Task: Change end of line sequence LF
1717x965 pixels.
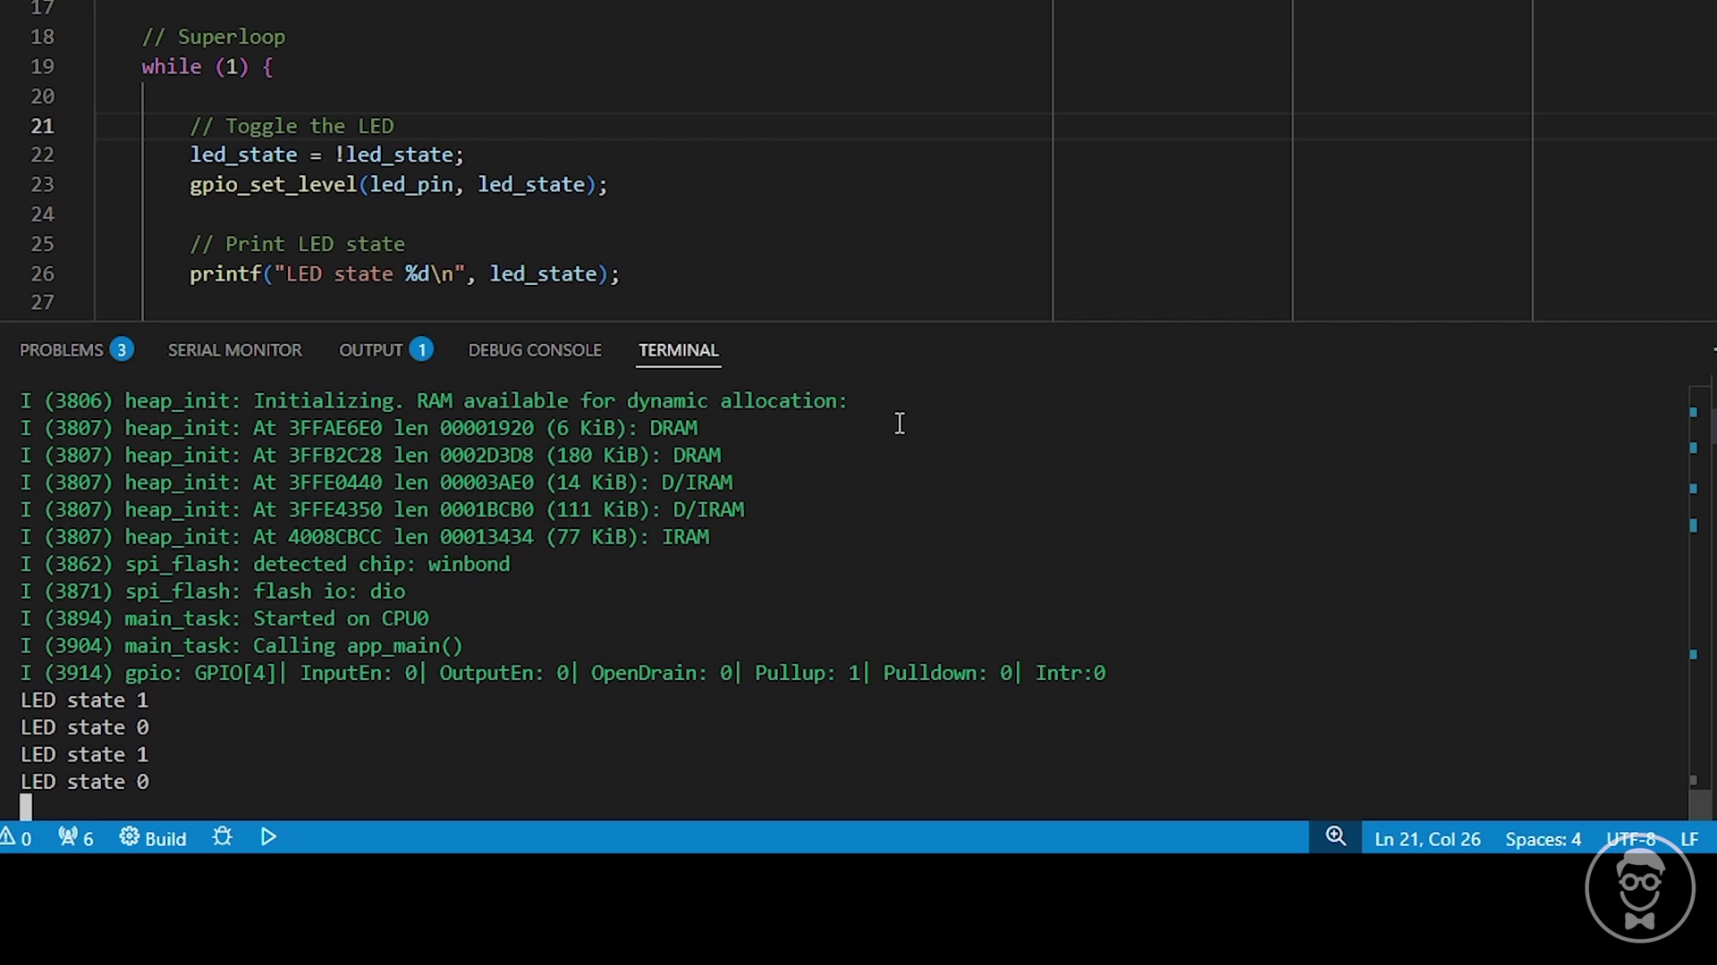Action: click(1689, 839)
